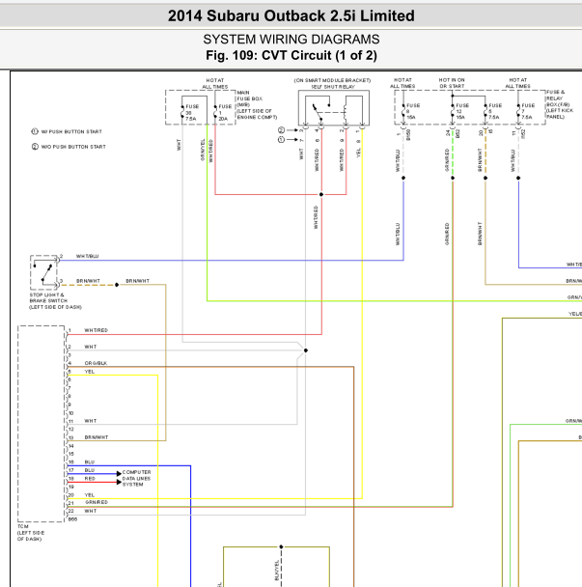Click the System Wiring Diagrams heading
The width and height of the screenshot is (582, 587).
[x=291, y=40]
